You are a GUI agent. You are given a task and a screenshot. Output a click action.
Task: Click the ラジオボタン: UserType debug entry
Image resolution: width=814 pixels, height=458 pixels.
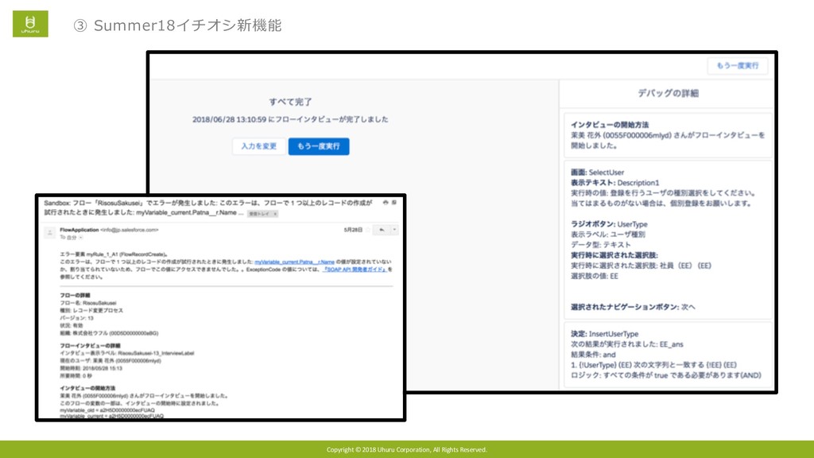click(x=609, y=224)
